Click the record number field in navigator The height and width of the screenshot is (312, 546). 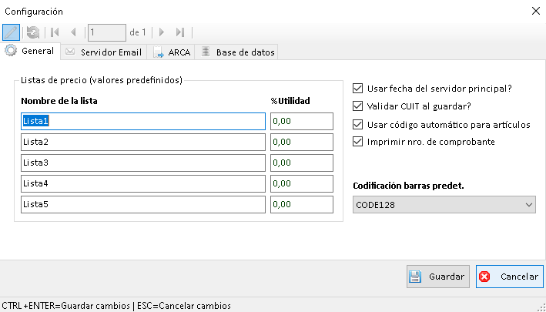(106, 32)
